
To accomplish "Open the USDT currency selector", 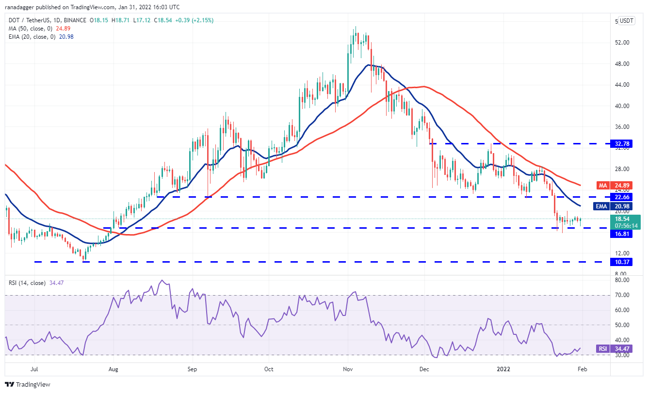I will point(627,21).
